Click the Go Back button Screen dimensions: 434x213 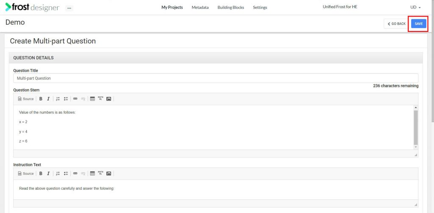coord(396,24)
